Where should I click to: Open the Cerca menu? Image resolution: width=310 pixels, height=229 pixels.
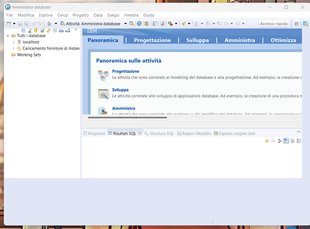pos(63,15)
